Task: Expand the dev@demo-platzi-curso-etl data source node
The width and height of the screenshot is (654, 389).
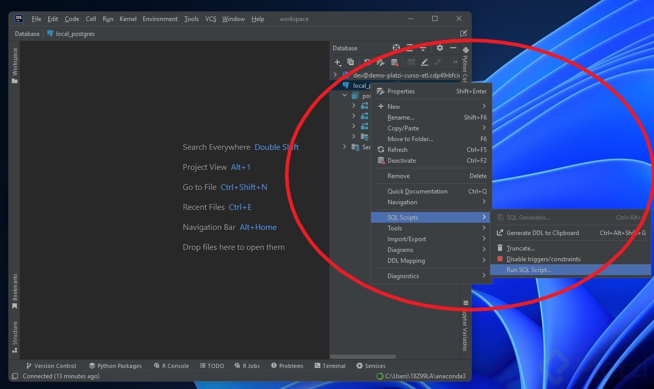Action: [x=336, y=75]
